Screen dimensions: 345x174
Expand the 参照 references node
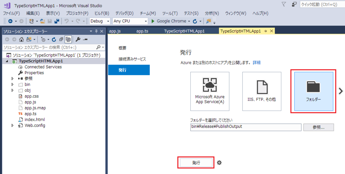pyautogui.click(x=12, y=79)
